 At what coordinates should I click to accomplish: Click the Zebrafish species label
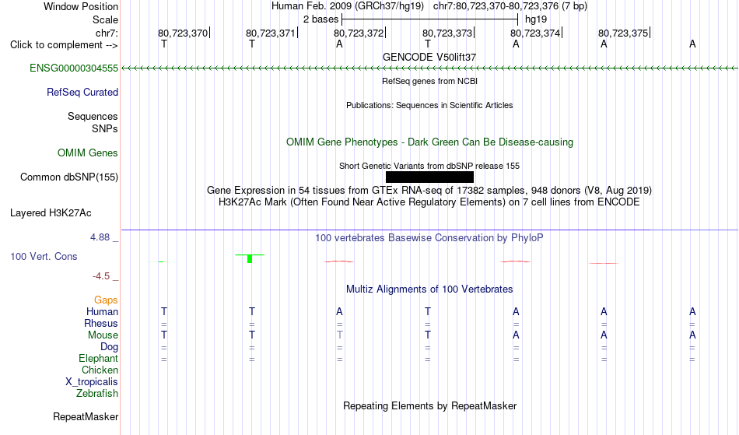[x=97, y=394]
